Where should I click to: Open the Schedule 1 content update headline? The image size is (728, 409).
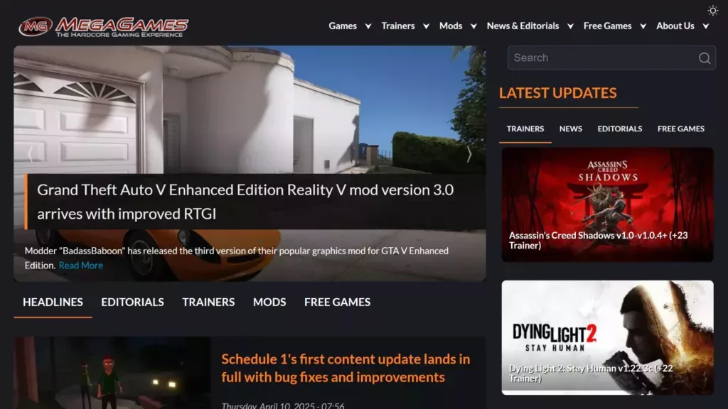[x=346, y=368]
